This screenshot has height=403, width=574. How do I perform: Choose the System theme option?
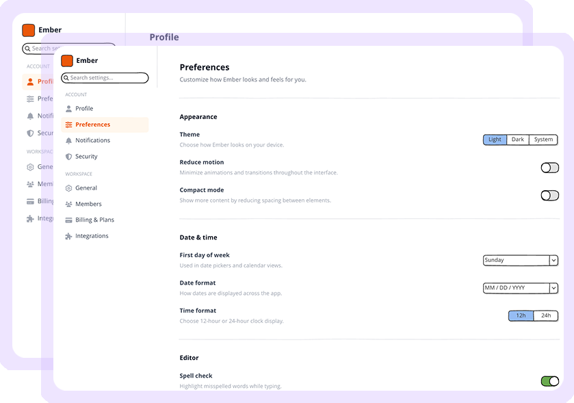coord(543,140)
